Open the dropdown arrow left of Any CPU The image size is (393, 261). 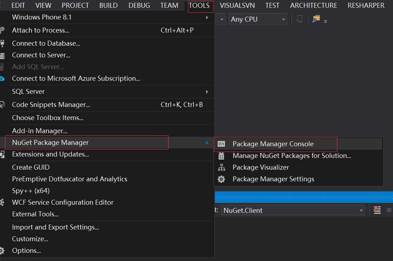(222, 19)
